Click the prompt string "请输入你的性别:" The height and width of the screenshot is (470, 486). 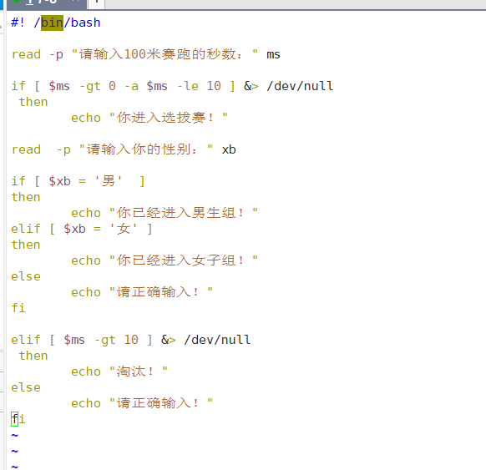[145, 149]
